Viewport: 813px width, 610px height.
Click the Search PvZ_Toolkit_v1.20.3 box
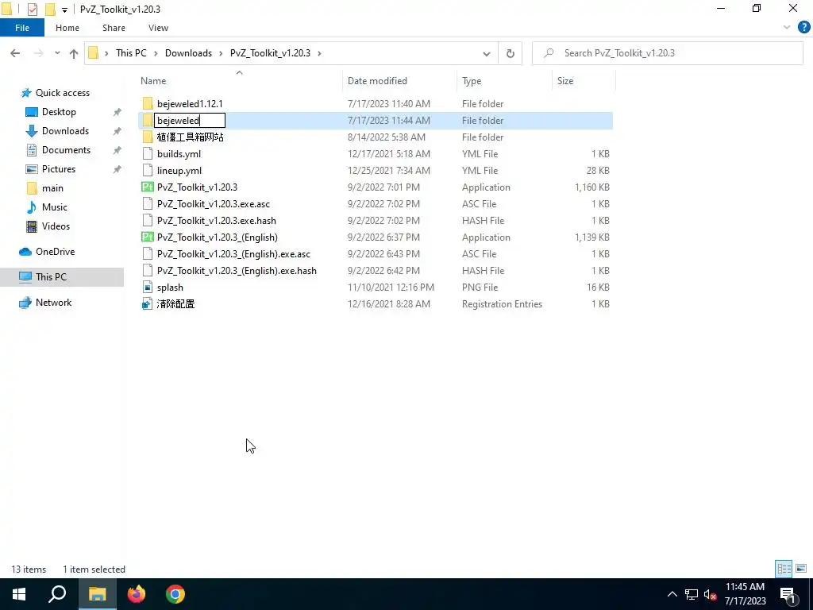(668, 53)
